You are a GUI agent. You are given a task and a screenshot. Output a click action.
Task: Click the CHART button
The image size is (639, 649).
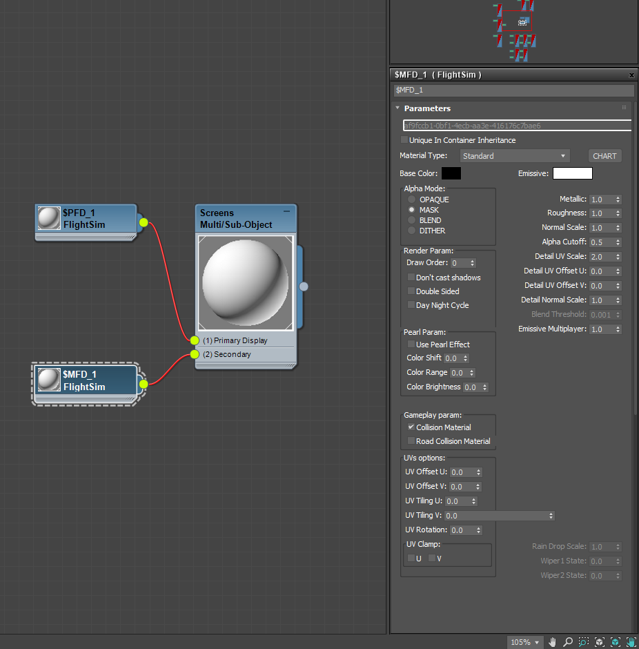coord(604,156)
